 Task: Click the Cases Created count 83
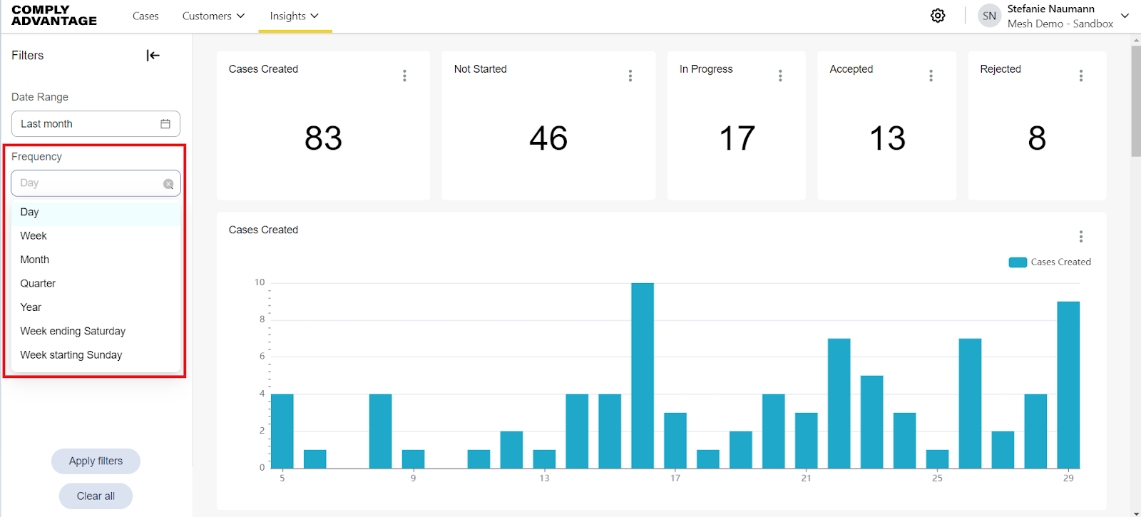click(323, 138)
